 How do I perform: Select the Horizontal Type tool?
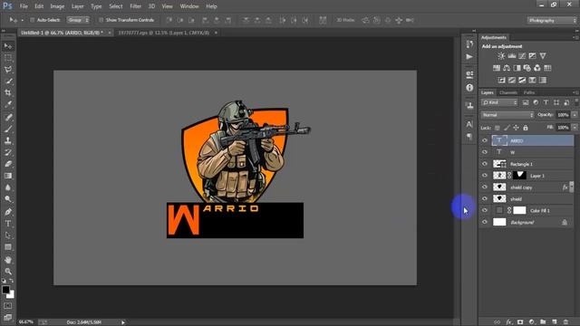click(x=8, y=224)
